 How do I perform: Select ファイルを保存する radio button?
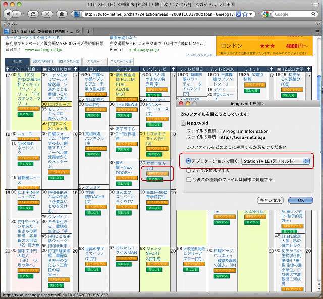click(188, 170)
